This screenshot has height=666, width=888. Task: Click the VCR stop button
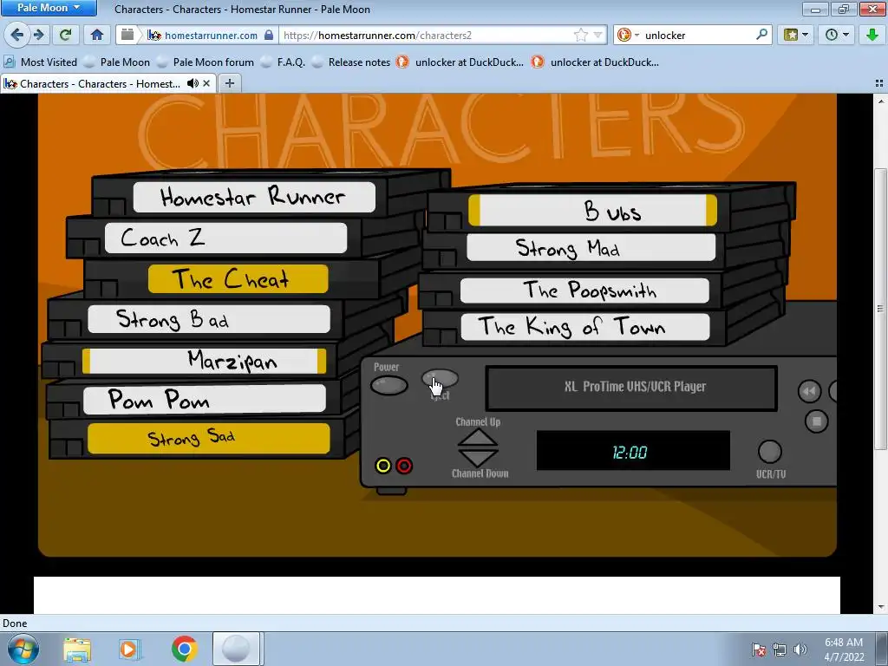pyautogui.click(x=816, y=421)
